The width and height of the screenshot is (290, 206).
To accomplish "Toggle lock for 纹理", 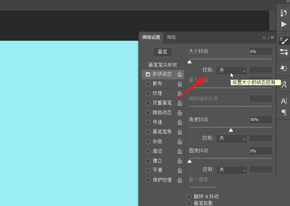I will click(180, 93).
